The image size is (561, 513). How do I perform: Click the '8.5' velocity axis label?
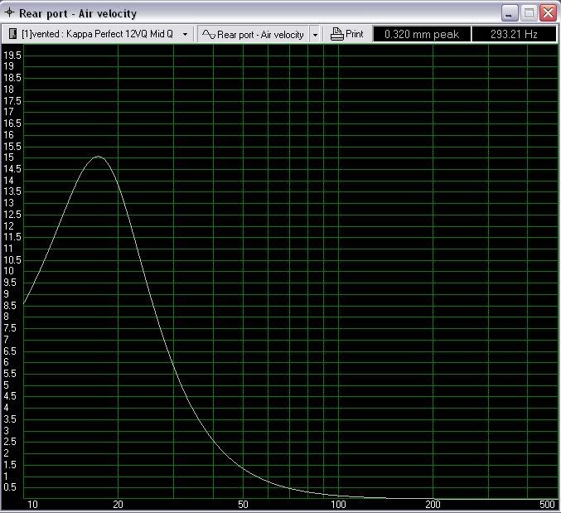pyautogui.click(x=10, y=306)
